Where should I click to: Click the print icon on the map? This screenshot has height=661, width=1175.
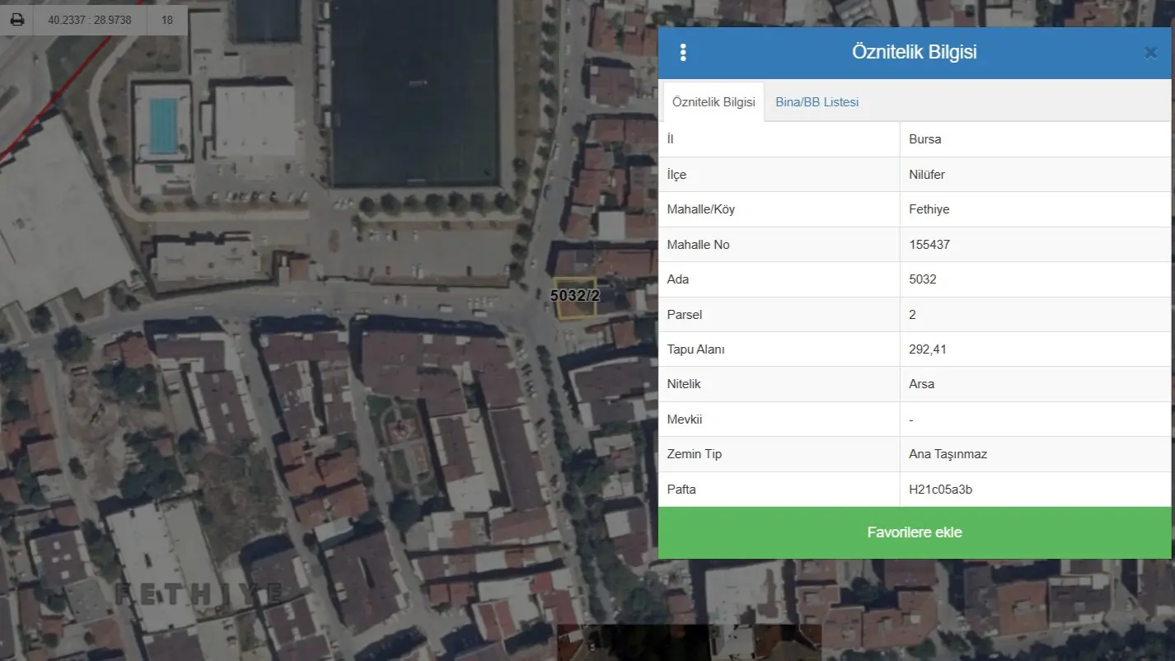click(16, 20)
